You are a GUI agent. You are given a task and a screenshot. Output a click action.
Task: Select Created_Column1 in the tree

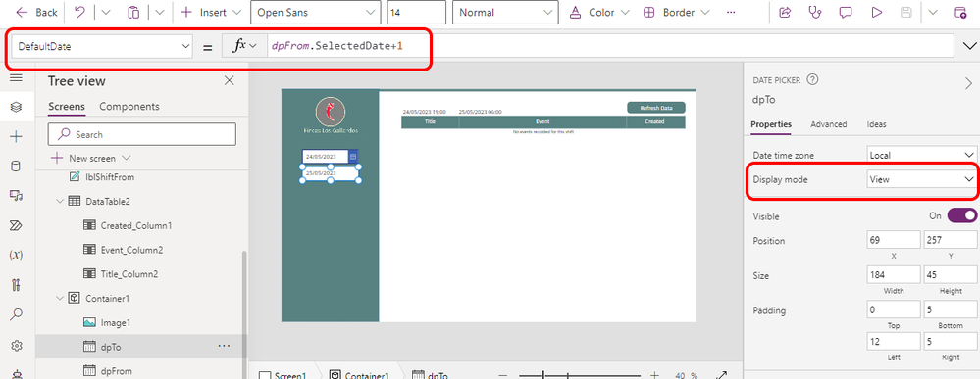135,225
